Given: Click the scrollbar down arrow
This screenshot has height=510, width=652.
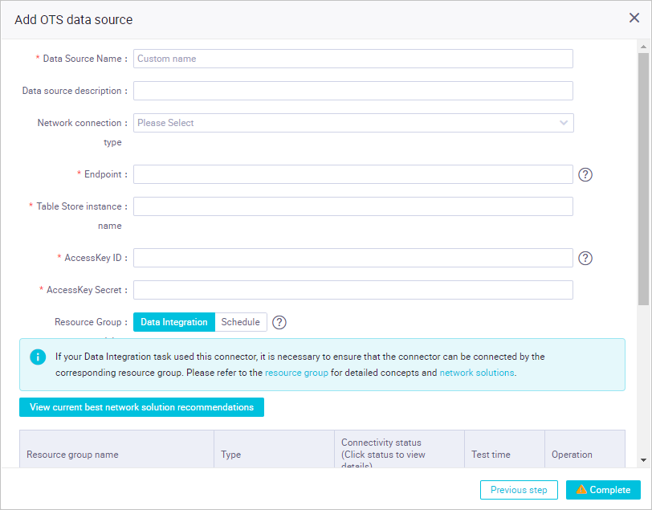Looking at the screenshot, I should 643,460.
